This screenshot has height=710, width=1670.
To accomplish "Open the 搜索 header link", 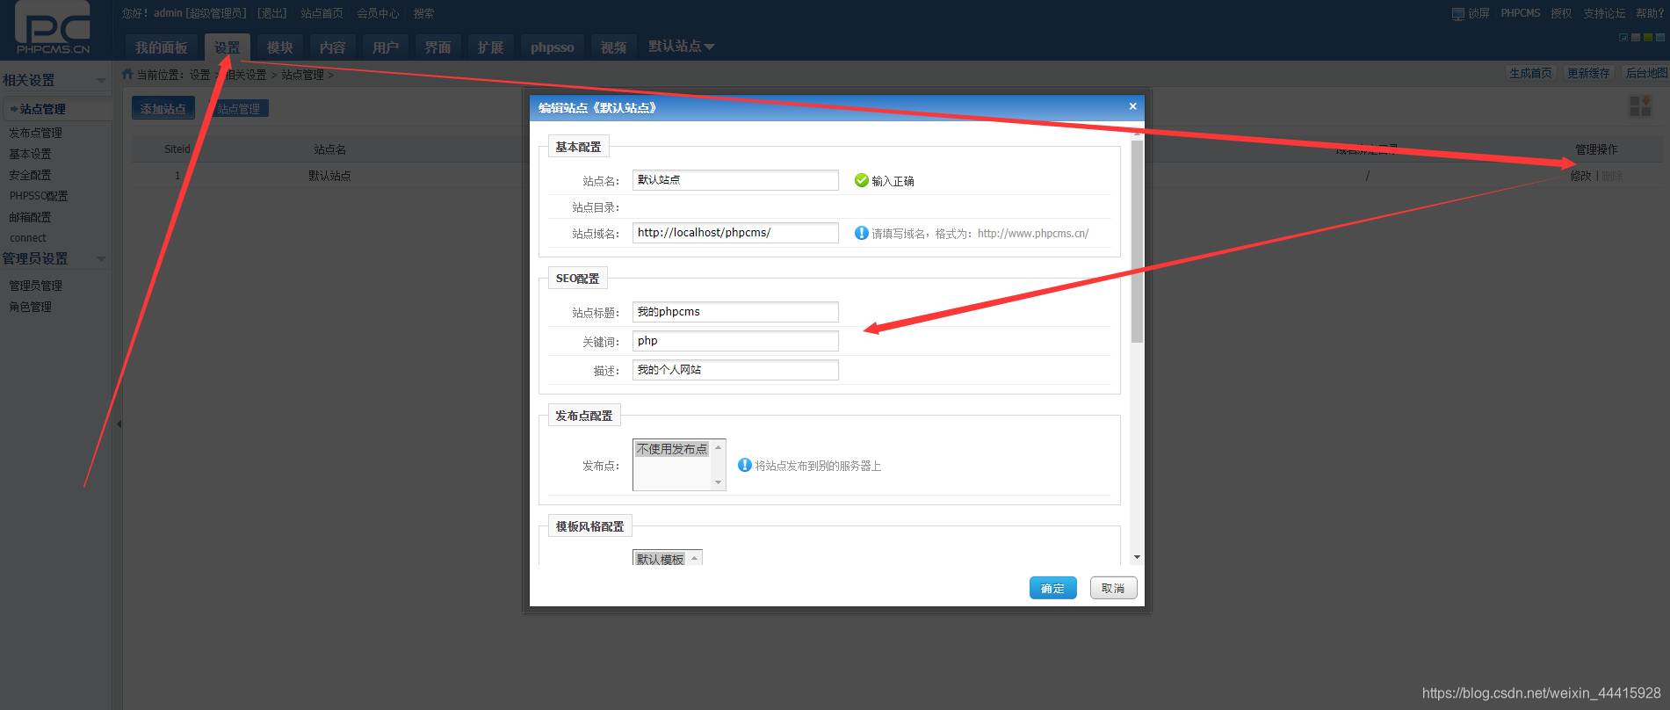I will [423, 13].
